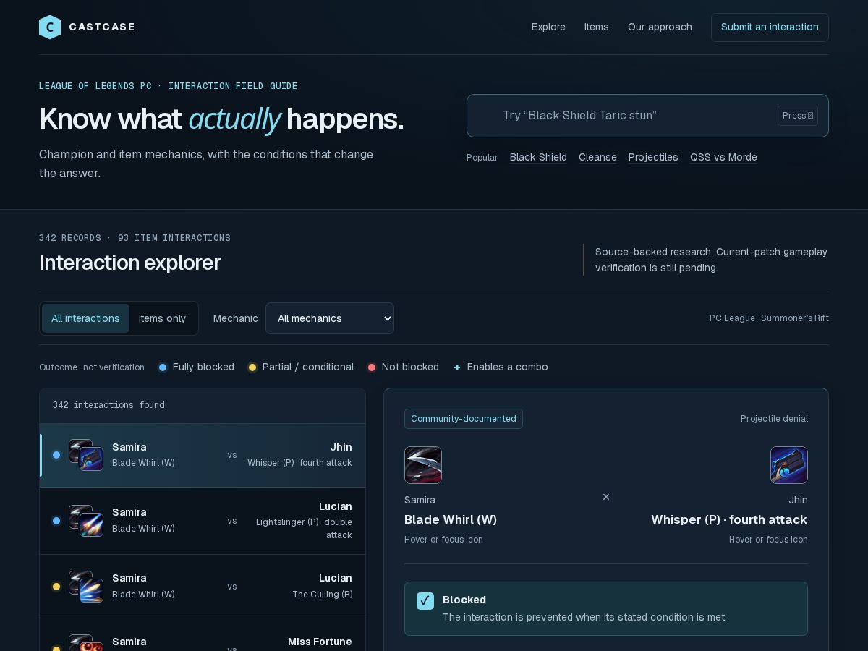Open Samira's Blade Whirl icon in detail panel
The height and width of the screenshot is (651, 868).
[x=423, y=465]
